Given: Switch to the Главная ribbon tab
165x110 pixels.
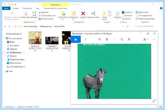Looking at the screenshot, I should pos(15,8).
